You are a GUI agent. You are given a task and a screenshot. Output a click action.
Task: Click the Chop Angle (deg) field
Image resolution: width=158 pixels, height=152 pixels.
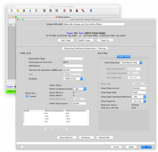tap(139, 92)
